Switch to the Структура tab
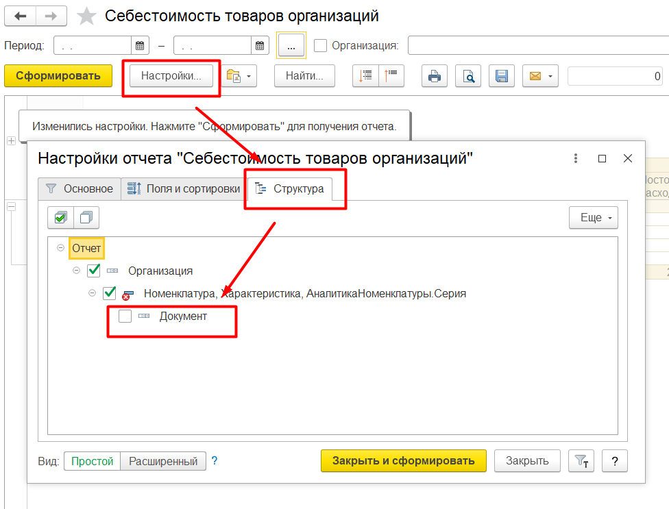Viewport: 669px width, 509px height. pyautogui.click(x=290, y=188)
